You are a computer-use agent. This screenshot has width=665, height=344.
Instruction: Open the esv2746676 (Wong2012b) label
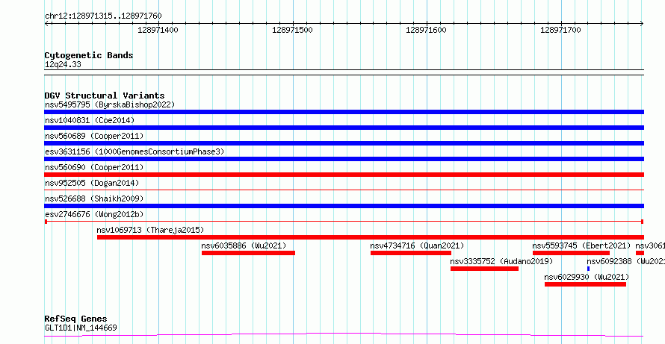[94, 214]
